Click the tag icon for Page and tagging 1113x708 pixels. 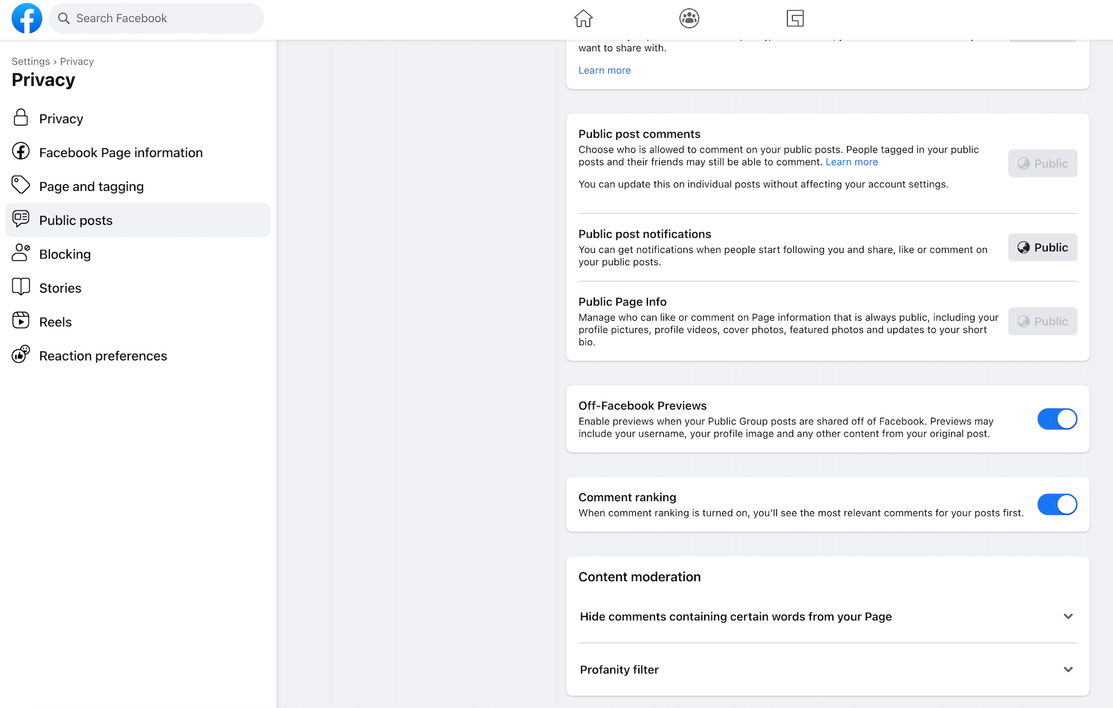coord(21,185)
